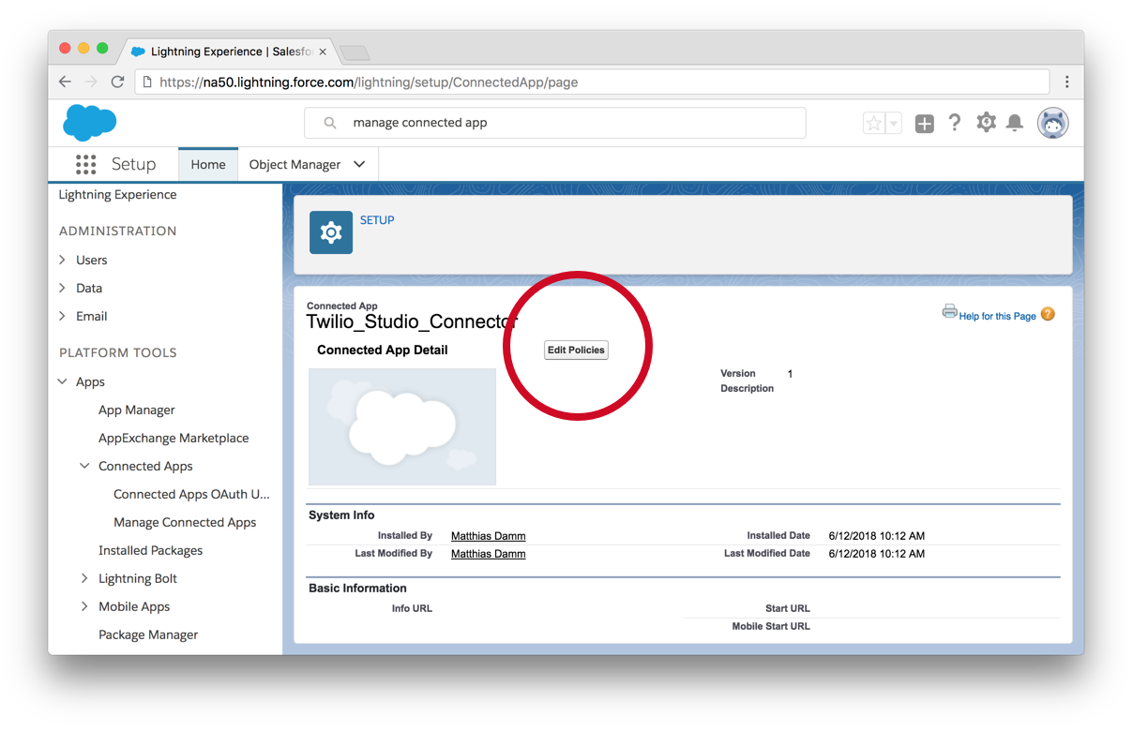Click the SETUP breadcrumb link

pos(377,220)
